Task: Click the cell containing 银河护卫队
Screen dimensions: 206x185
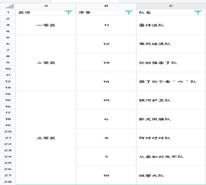Action: pos(171,100)
